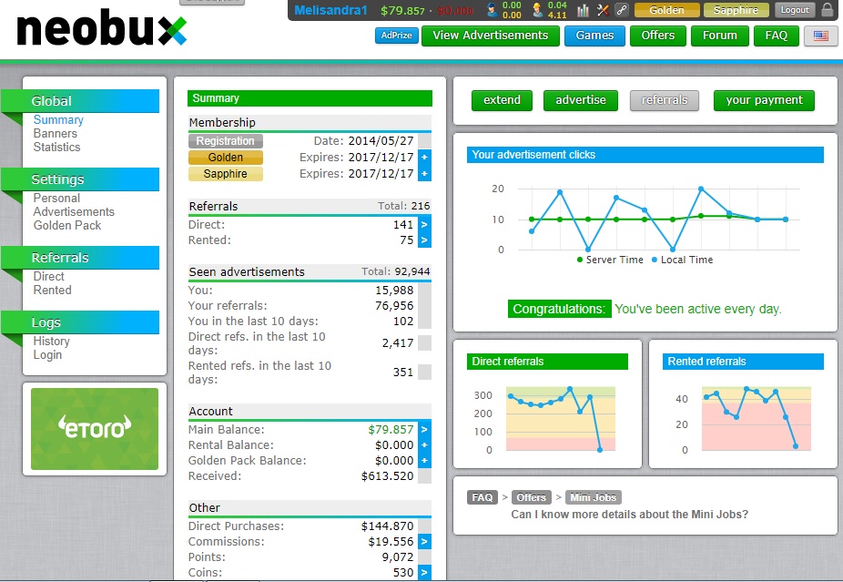
Task: Click the advertise button
Action: [581, 100]
